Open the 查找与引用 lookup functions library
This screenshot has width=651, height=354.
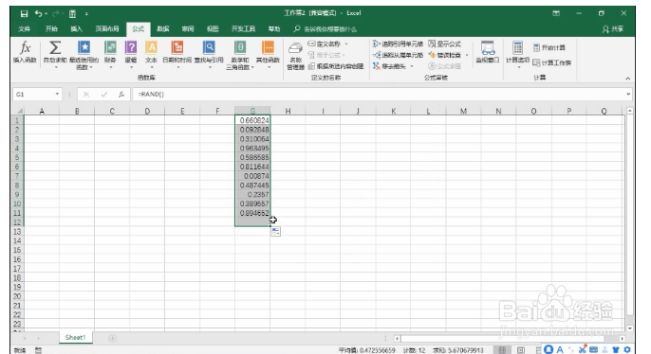coord(209,54)
